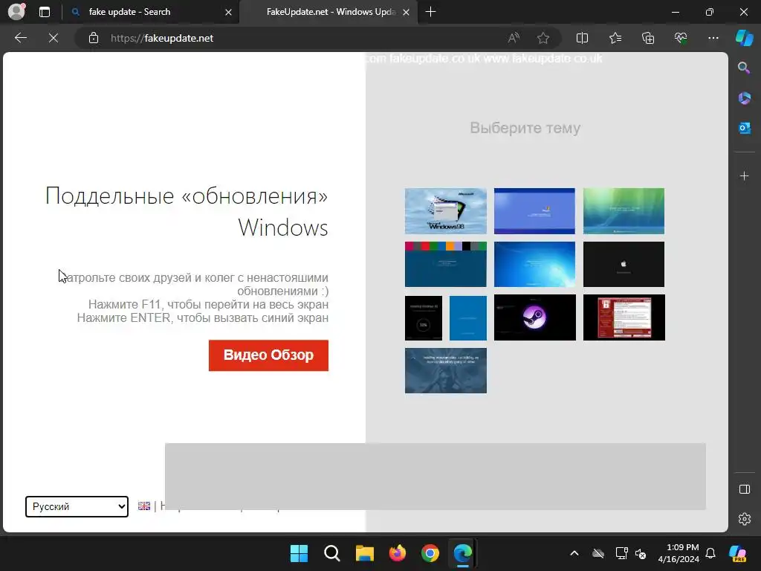Click the UK flag link
This screenshot has width=761, height=571.
click(x=144, y=506)
